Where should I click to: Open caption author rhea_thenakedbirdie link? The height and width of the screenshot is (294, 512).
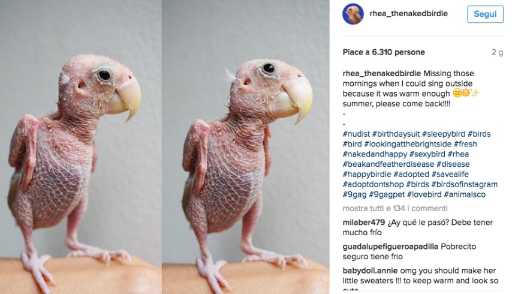point(382,73)
